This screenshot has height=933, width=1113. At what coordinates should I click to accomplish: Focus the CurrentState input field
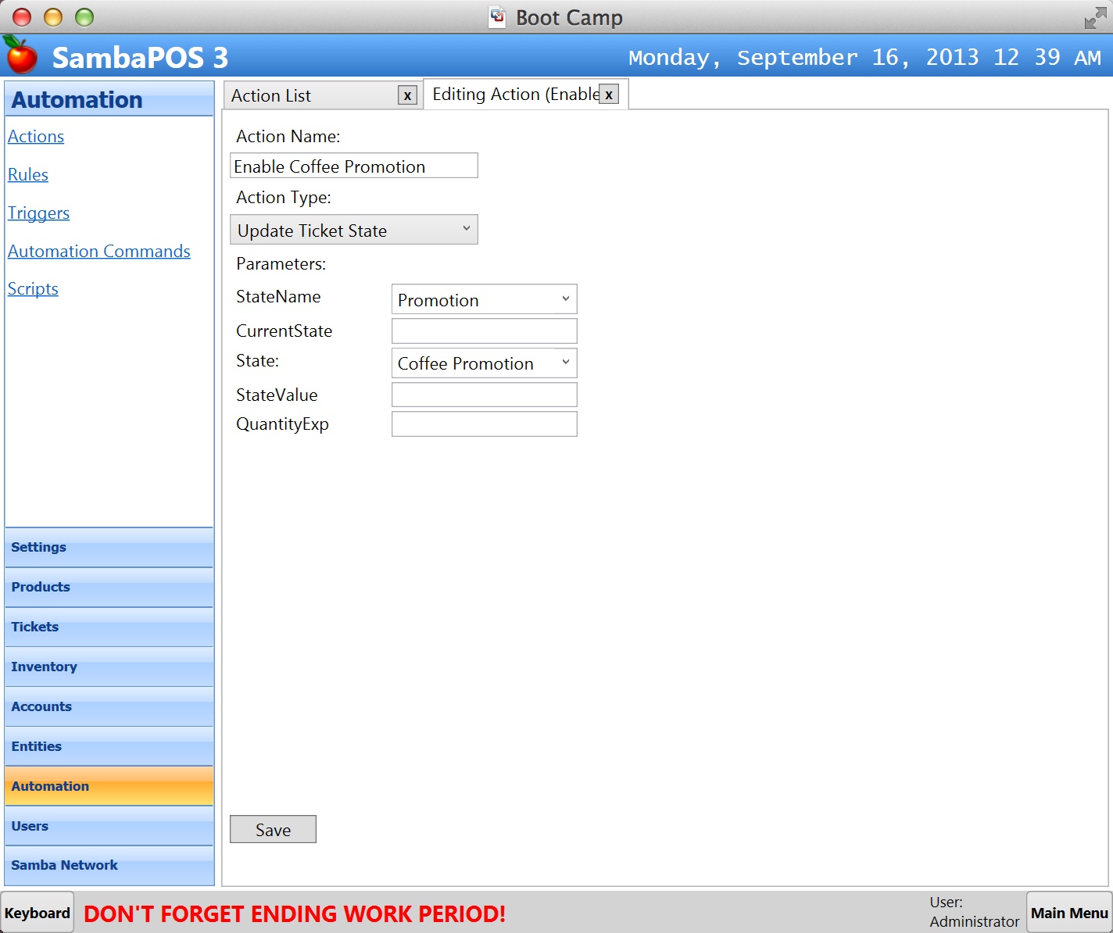tap(484, 331)
